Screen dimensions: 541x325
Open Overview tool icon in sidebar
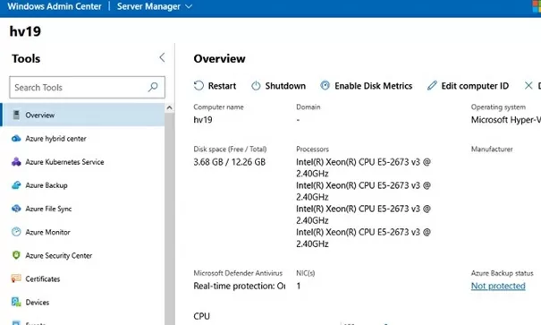[16, 115]
